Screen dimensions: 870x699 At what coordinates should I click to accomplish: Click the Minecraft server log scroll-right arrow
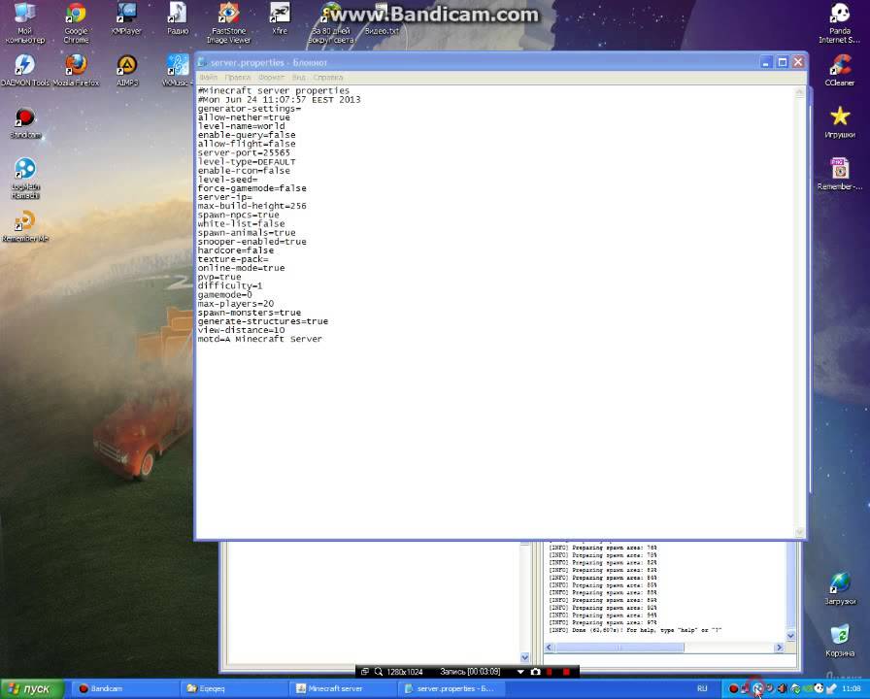tap(779, 648)
